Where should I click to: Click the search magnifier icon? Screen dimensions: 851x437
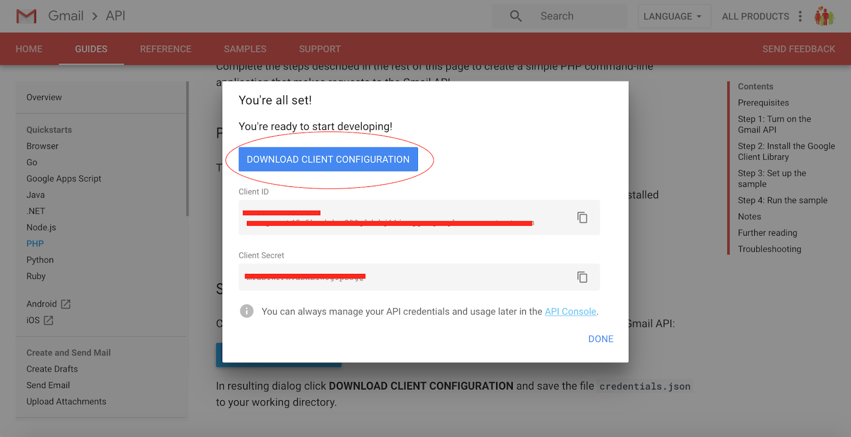pyautogui.click(x=515, y=16)
